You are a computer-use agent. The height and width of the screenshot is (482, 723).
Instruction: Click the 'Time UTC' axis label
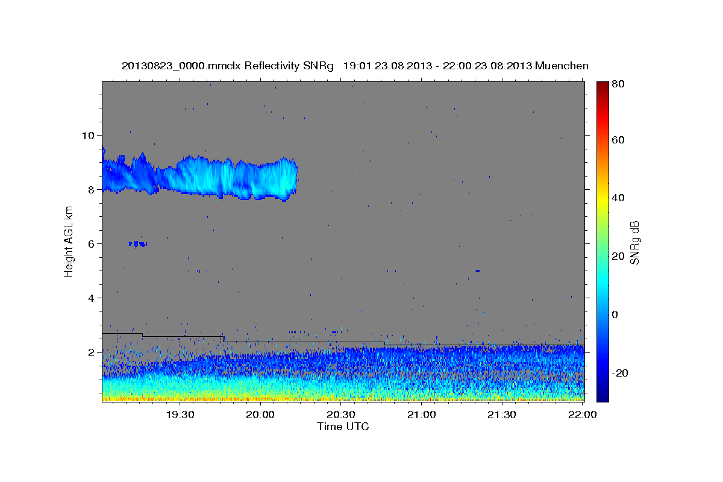(x=343, y=427)
